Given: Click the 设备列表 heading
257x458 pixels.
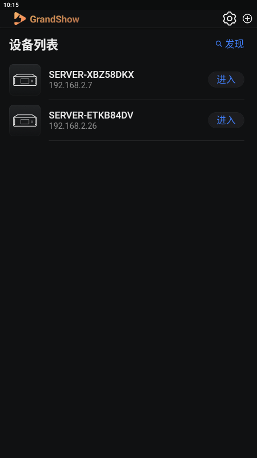Looking at the screenshot, I should tap(34, 45).
